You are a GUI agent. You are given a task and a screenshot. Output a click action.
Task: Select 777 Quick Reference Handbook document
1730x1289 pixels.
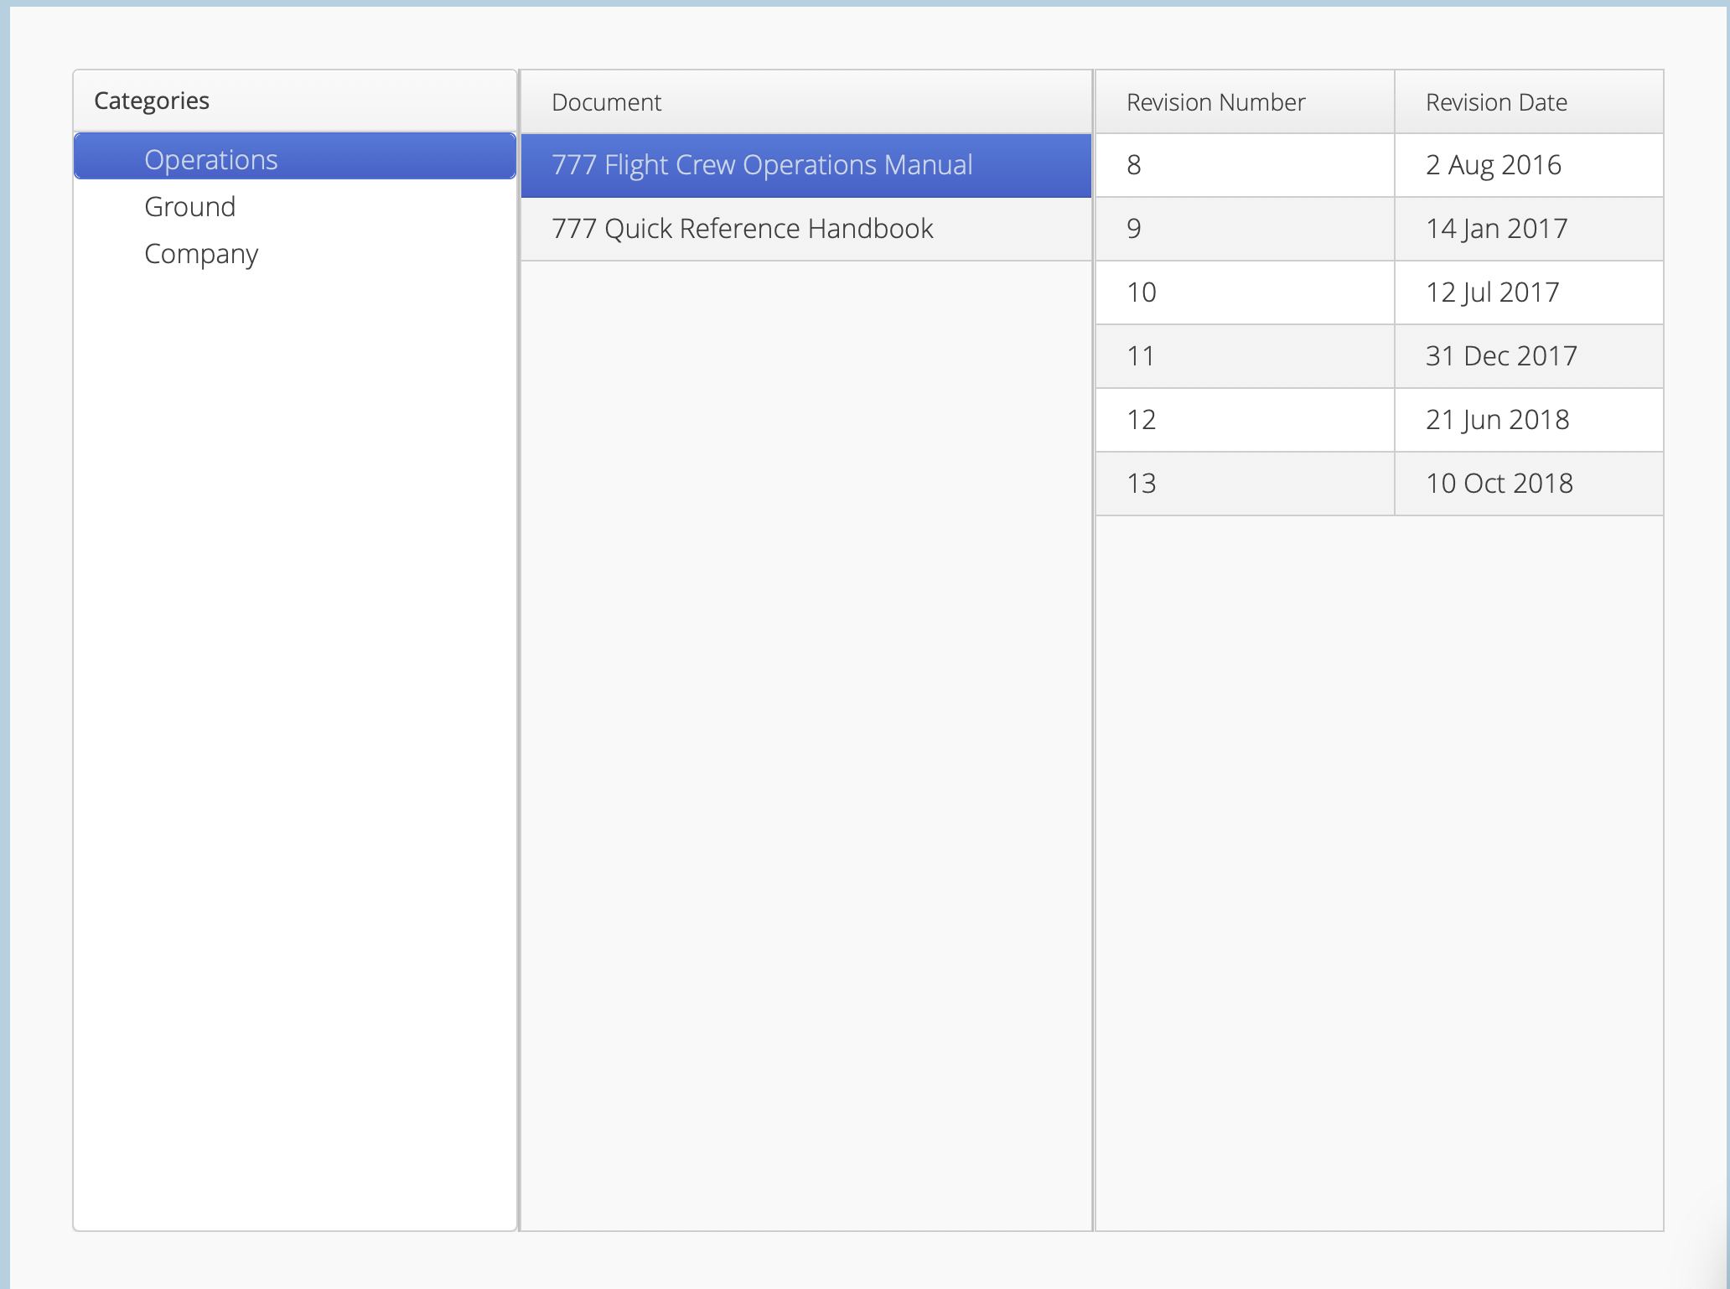pos(742,229)
